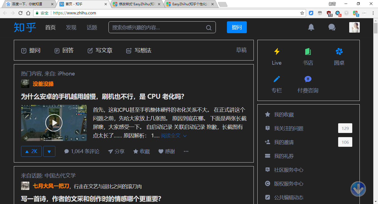Open a new browser tab
Image resolution: width=378 pixels, height=204 pixels.
(222, 4)
